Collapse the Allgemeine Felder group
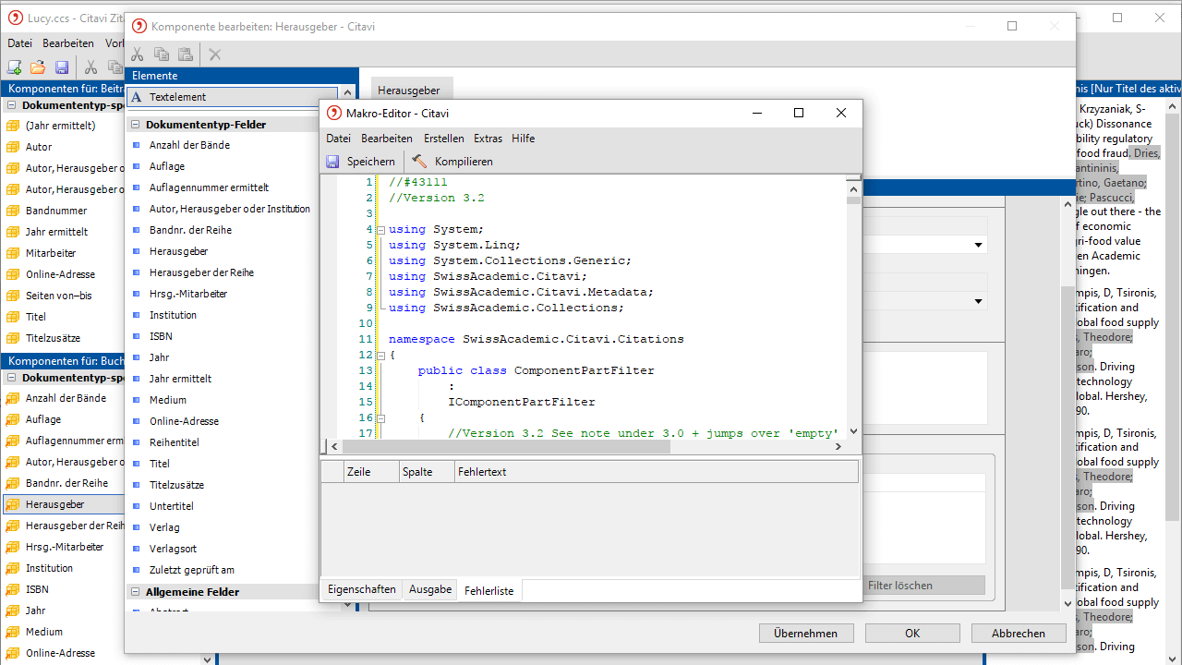The image size is (1182, 665). 135,592
